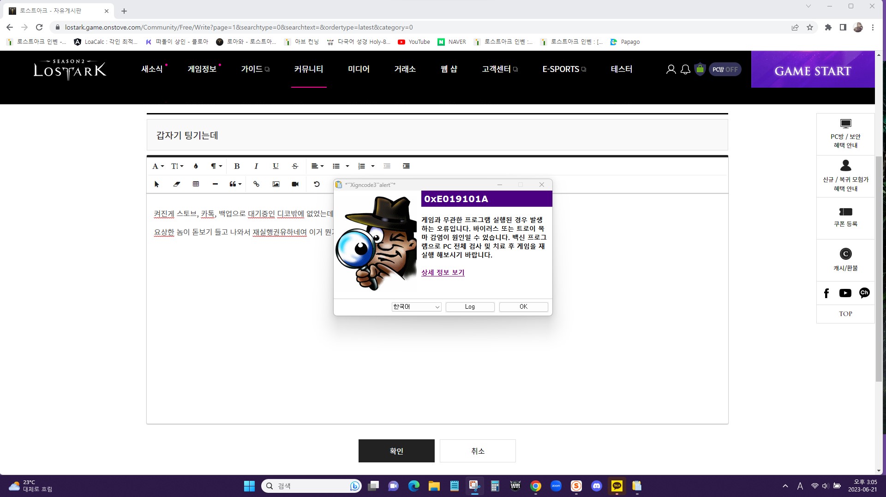Apply italic formatting in the editor toolbar
The height and width of the screenshot is (497, 886).
256,166
